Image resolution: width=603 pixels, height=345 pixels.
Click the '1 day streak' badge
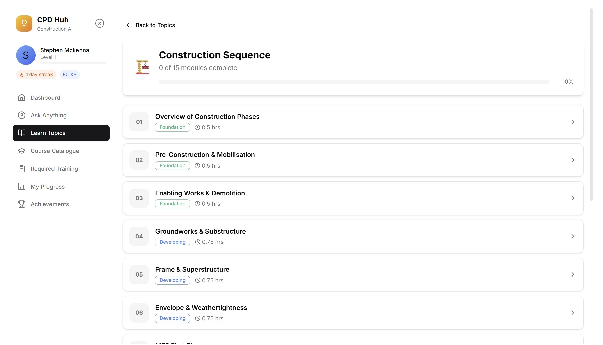[x=36, y=75]
